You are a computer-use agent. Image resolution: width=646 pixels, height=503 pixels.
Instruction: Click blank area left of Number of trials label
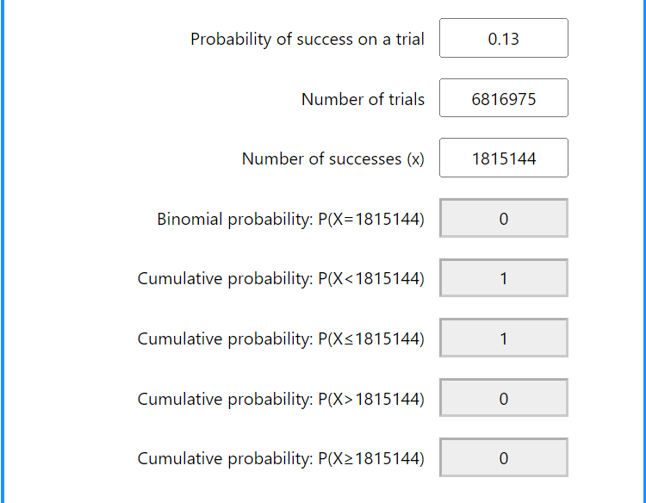coord(129,99)
